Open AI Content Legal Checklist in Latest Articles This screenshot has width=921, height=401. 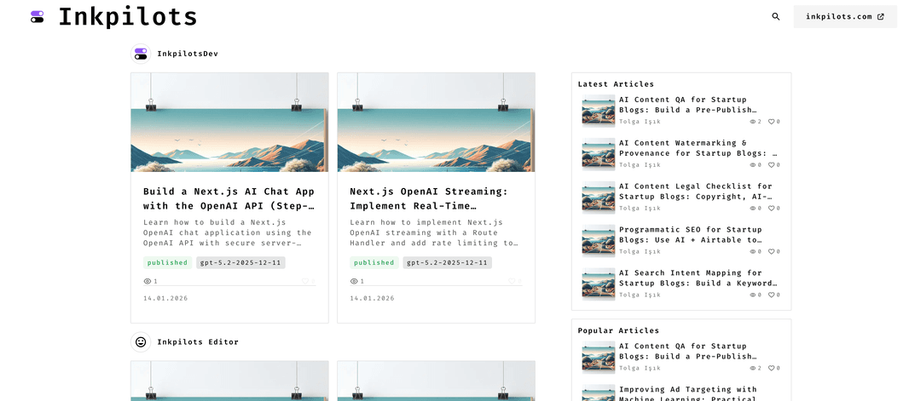[x=695, y=192]
